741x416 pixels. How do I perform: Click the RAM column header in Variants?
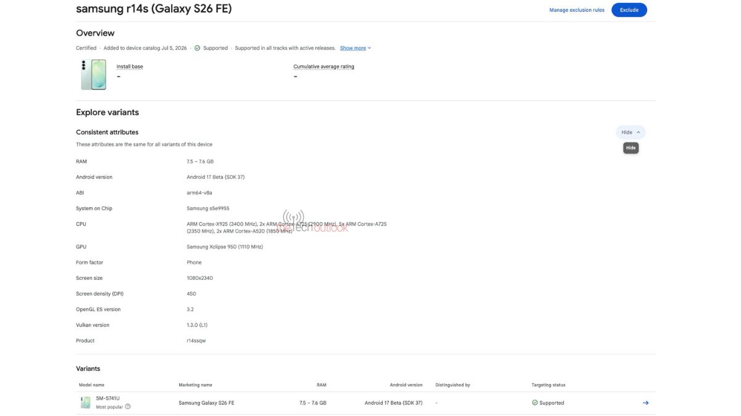[x=321, y=385]
